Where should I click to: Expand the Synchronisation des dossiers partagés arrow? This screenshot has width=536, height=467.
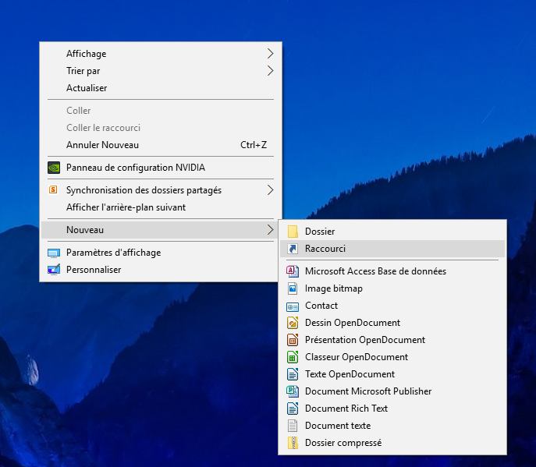(270, 190)
